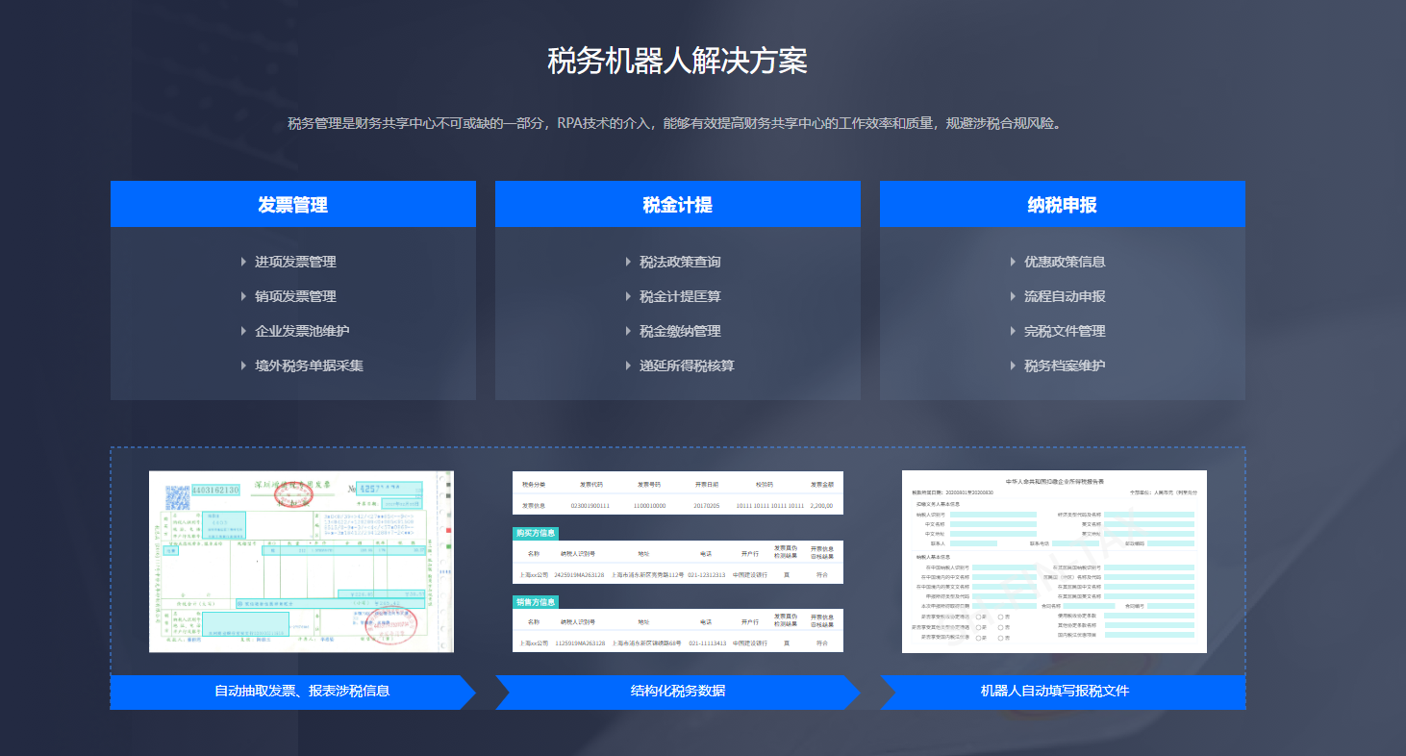Screen dimensions: 1406x756
Task: Click the tax declaration form preview
Action: 1054,561
